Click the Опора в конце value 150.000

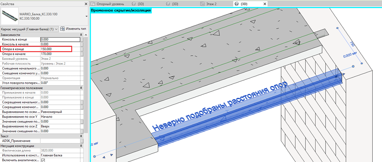[60, 49]
